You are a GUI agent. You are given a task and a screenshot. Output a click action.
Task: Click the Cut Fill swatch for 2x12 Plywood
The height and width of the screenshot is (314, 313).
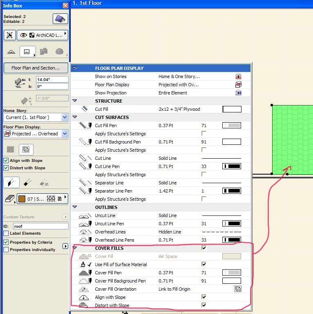click(232, 109)
